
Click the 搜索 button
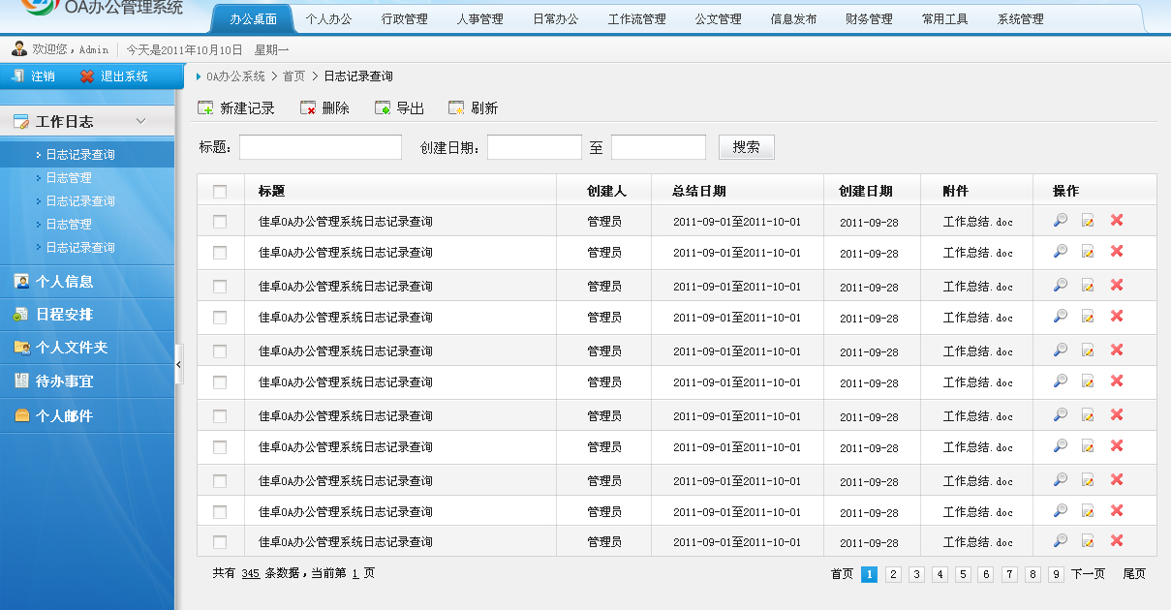[747, 147]
